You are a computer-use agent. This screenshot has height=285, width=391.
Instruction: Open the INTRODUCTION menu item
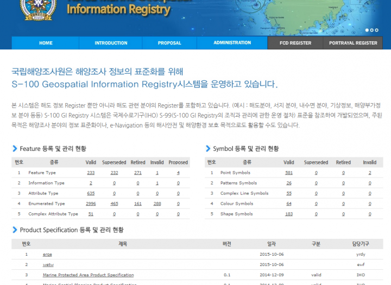coord(111,43)
